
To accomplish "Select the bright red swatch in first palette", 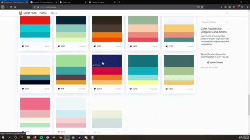I will pos(35,20).
